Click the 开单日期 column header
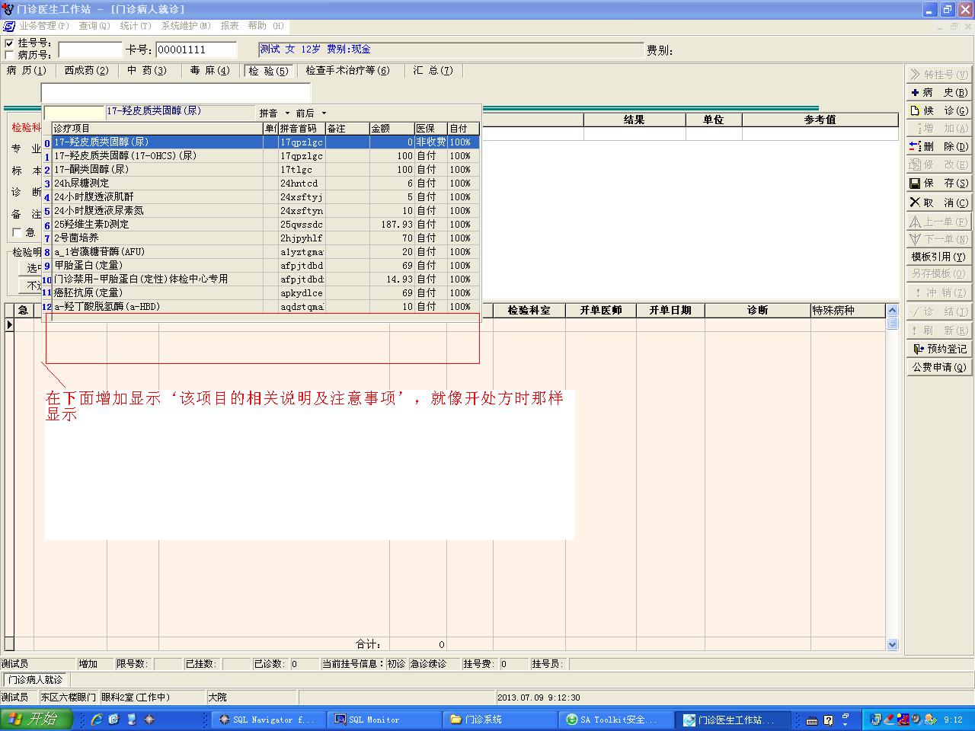The image size is (975, 731). coord(670,311)
